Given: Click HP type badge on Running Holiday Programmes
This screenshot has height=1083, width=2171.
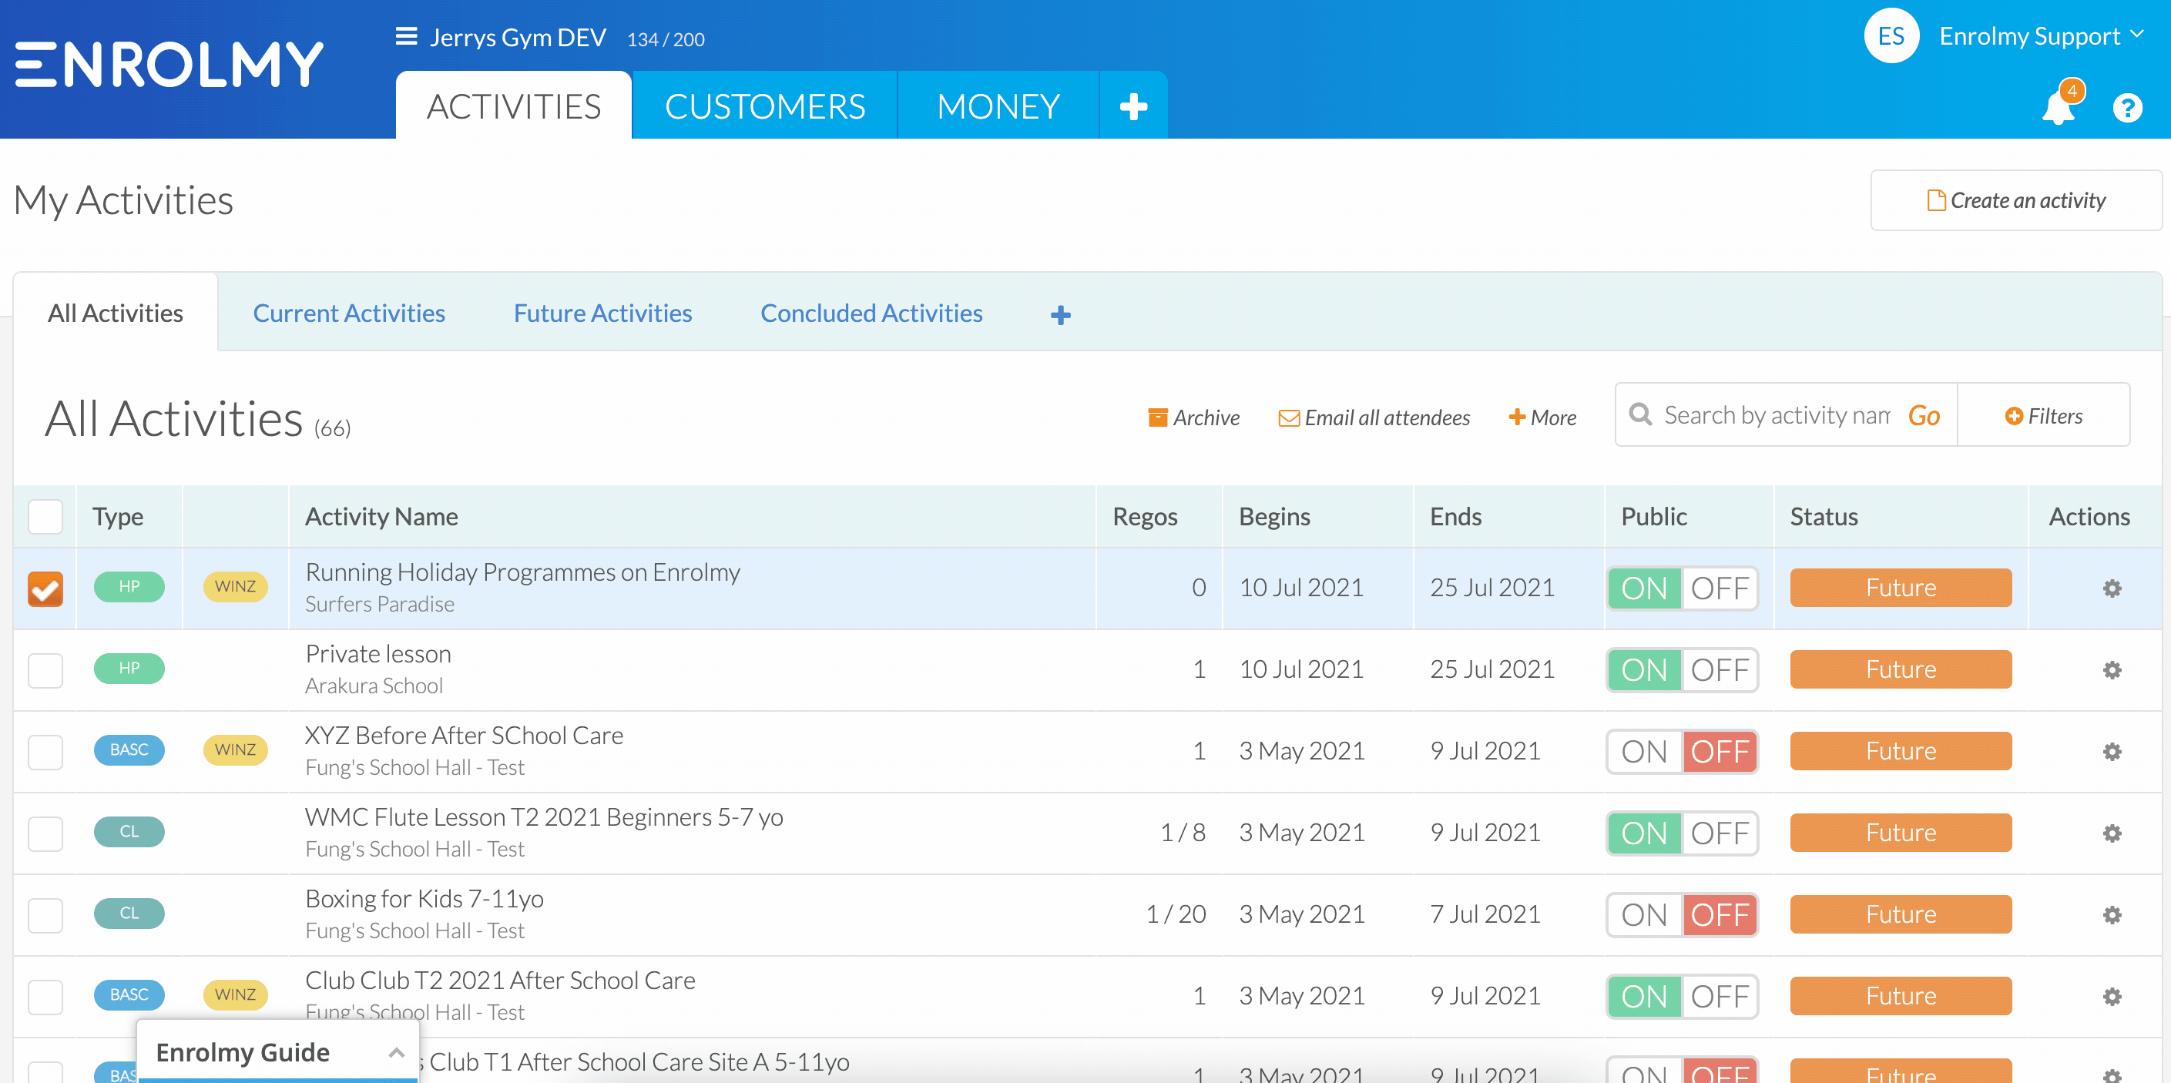Looking at the screenshot, I should click(x=129, y=587).
